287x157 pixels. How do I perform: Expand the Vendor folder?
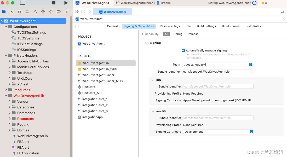coord(10,102)
